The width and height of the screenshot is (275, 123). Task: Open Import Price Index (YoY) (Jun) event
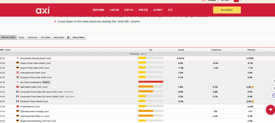pyautogui.click(x=35, y=68)
